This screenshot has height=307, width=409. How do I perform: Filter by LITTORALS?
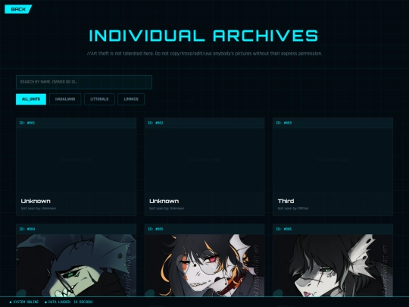[x=99, y=99]
